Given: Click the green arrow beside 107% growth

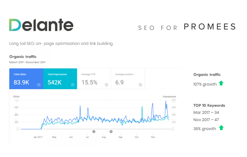Looking at the screenshot, I should pos(221,83).
